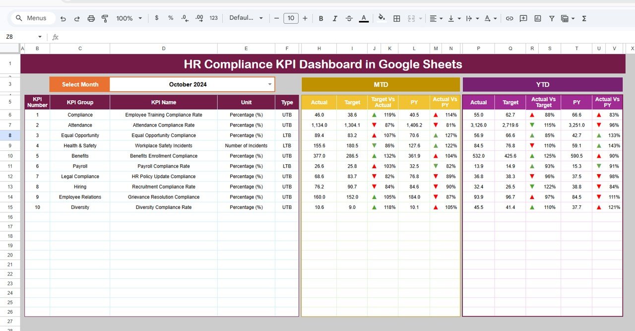
Task: Increase decimal places icon
Action: tap(198, 18)
